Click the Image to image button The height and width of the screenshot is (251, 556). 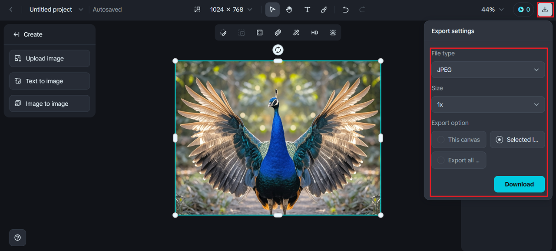click(50, 104)
